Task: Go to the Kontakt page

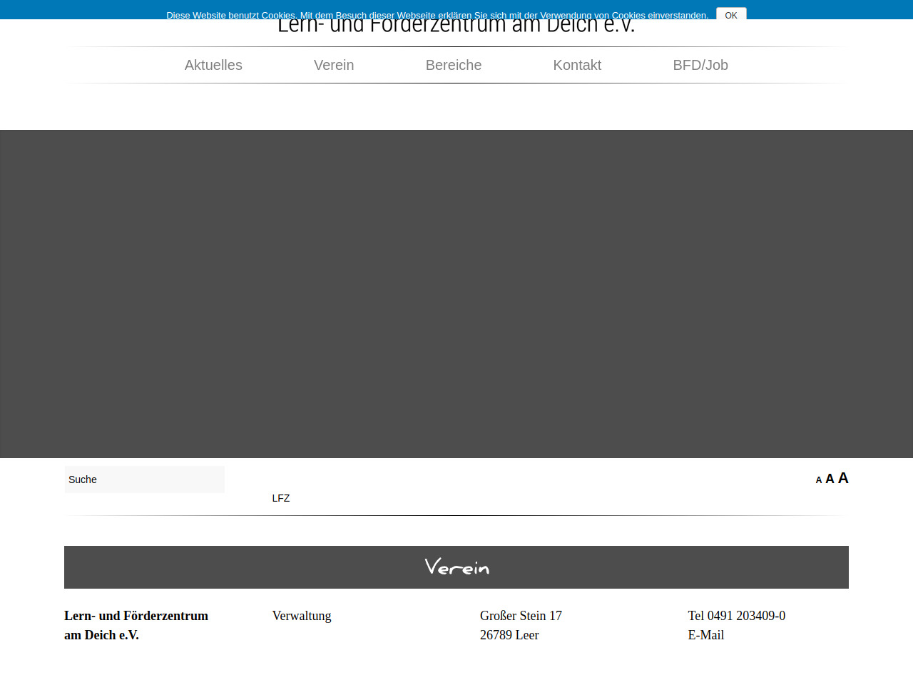Action: (x=577, y=65)
